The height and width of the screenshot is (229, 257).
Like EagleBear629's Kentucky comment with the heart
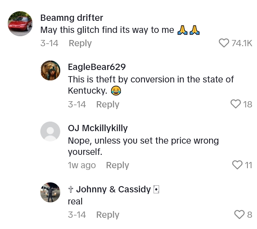click(x=236, y=104)
